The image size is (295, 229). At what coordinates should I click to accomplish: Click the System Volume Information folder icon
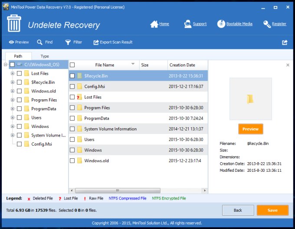coord(79,129)
